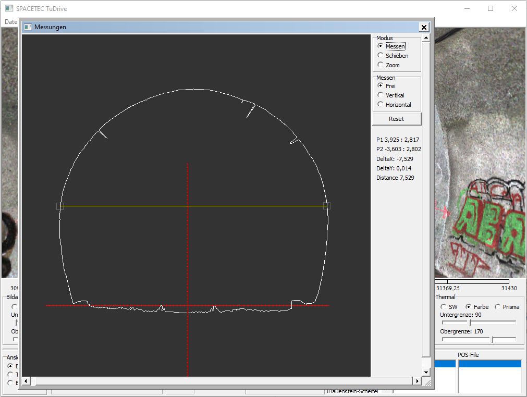
Task: Click the SPACETEC TuDrive title bar icon
Action: coord(9,9)
